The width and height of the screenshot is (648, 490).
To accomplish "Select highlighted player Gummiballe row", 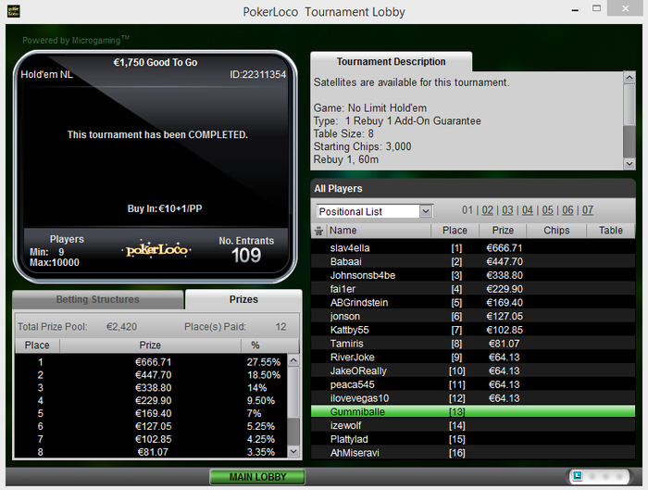I will [x=473, y=411].
